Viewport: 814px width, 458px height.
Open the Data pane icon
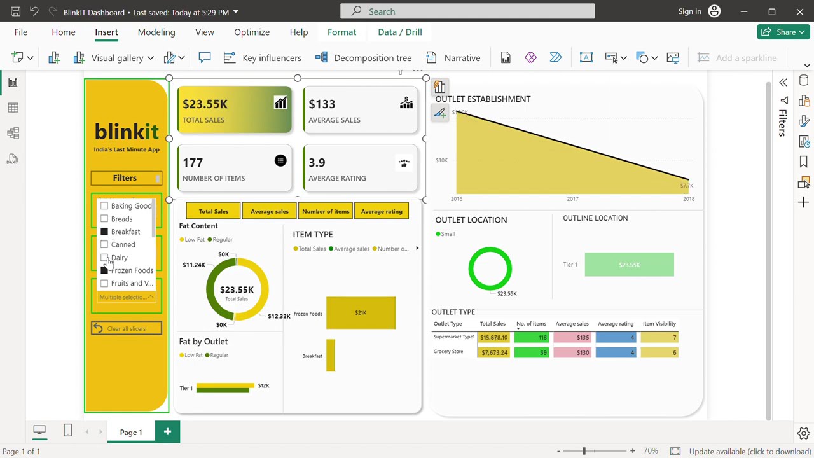pos(804,81)
